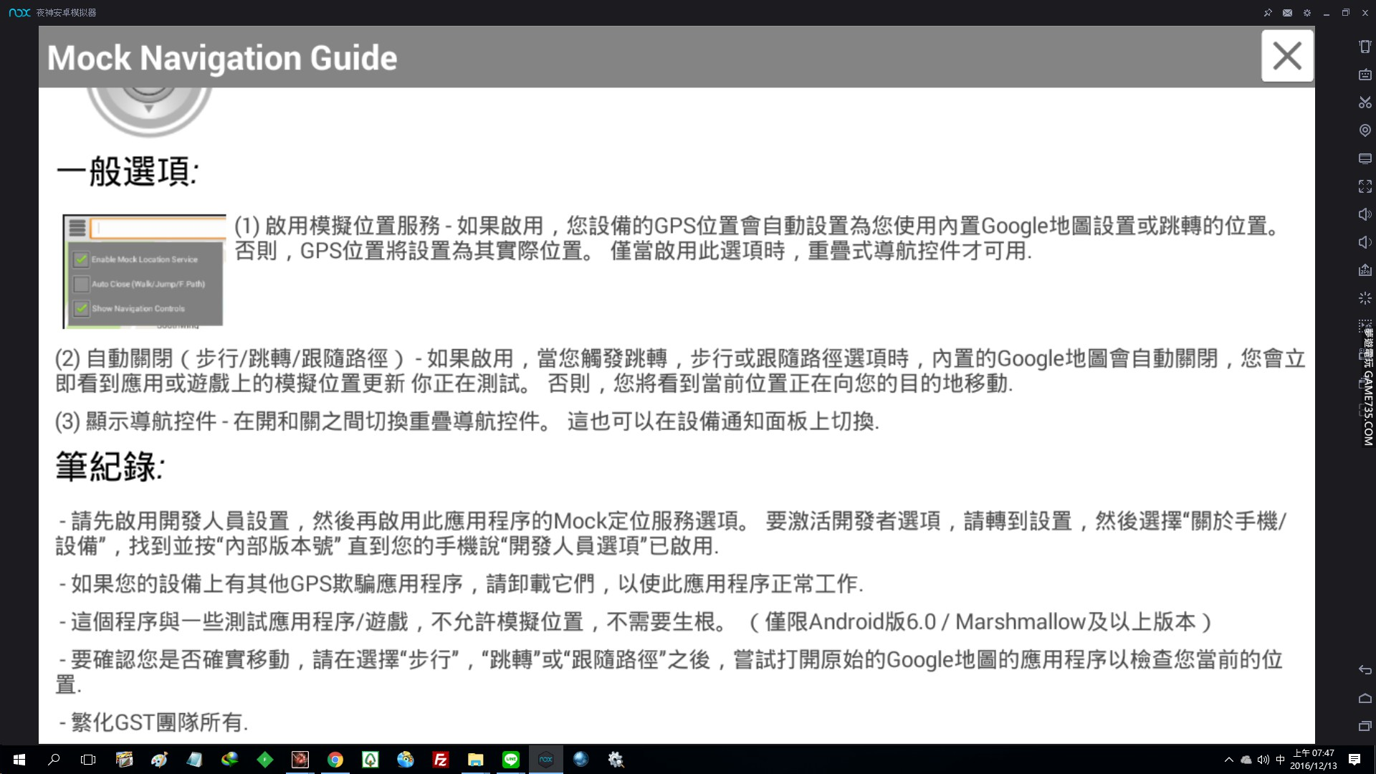Click the install APK icon

click(1365, 270)
